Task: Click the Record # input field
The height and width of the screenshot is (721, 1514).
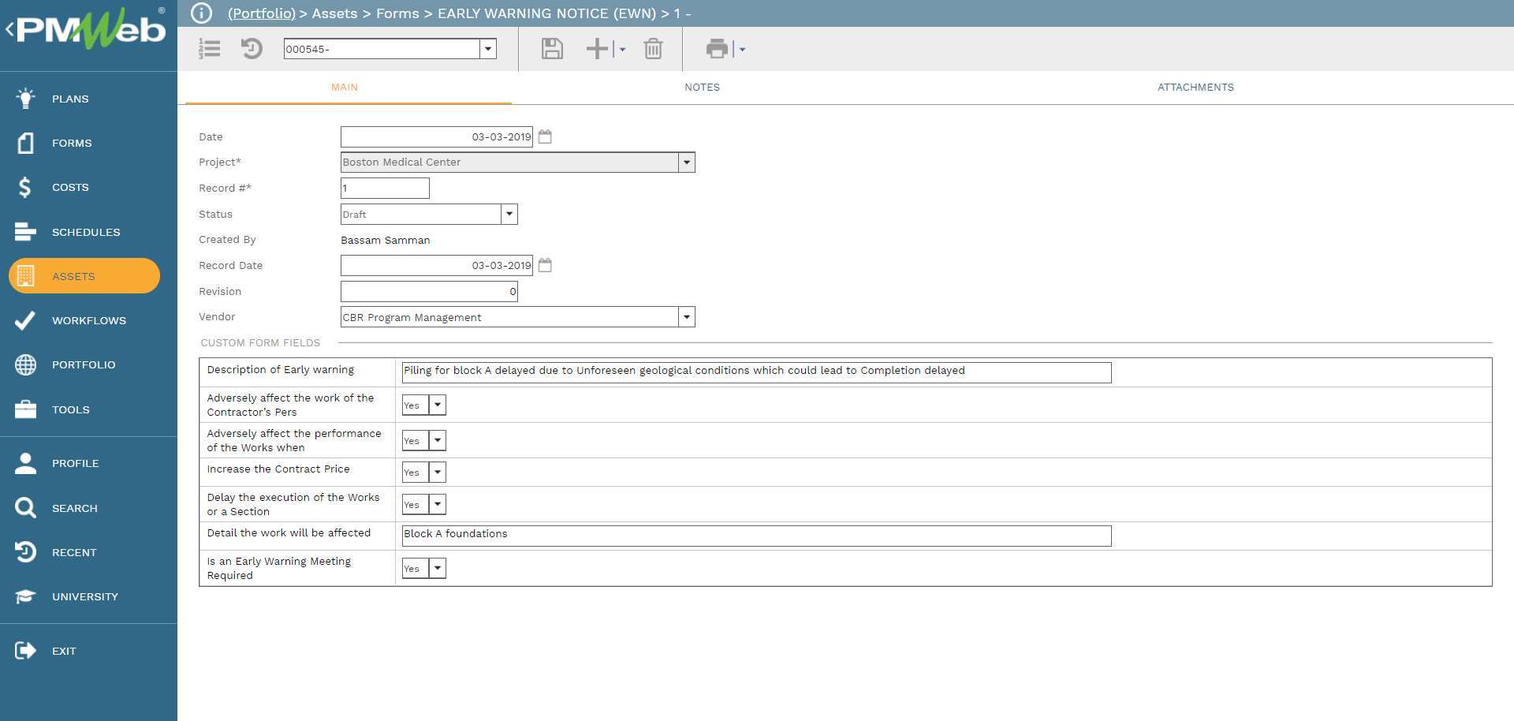Action: (385, 188)
